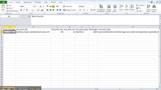Open the Excel Help question mark
Viewport: 161px width, 90px height.
(x=151, y=2)
